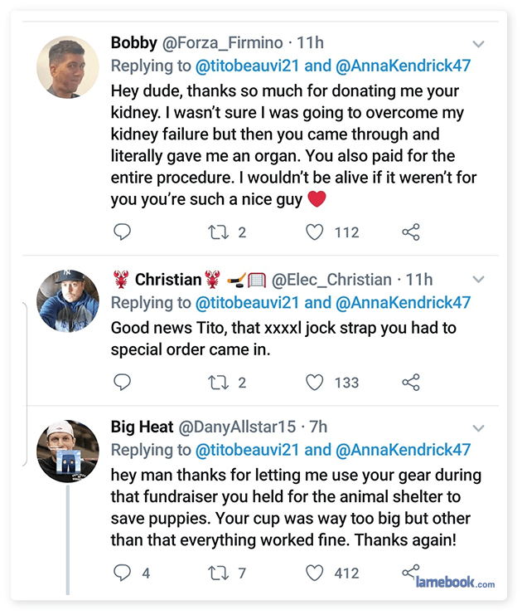Screen dimensions: 522x615
Task: Retweet Big Heat's fundraiser tweet
Action: (x=218, y=573)
